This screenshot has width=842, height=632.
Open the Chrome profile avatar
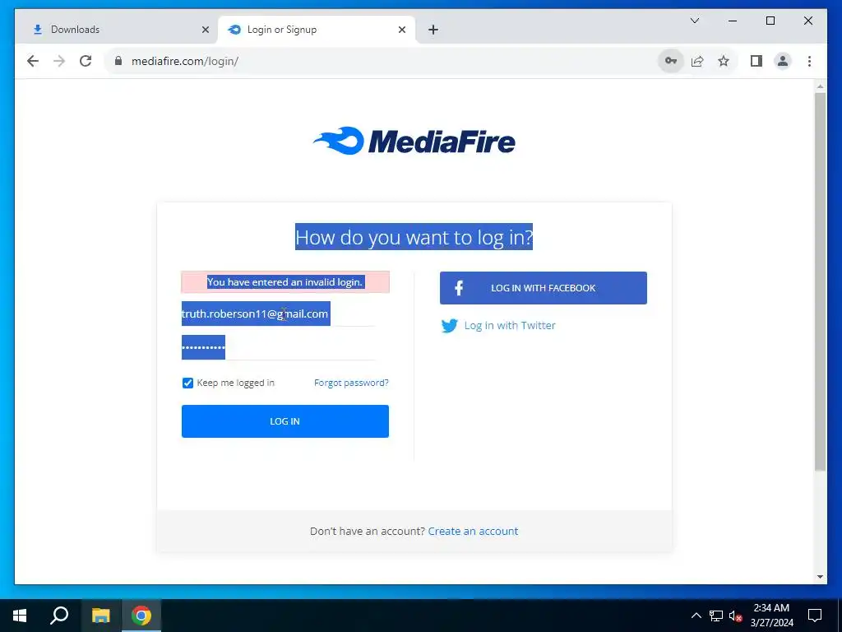click(x=783, y=61)
